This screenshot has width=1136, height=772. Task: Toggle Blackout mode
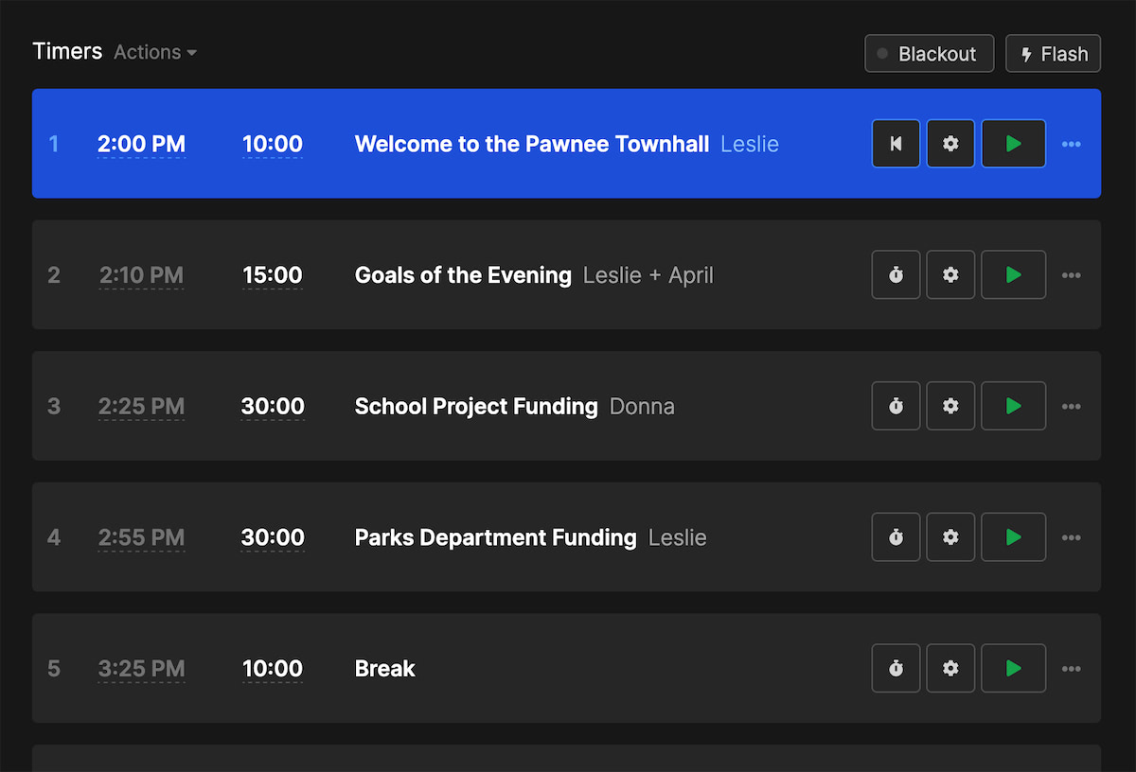pyautogui.click(x=929, y=53)
